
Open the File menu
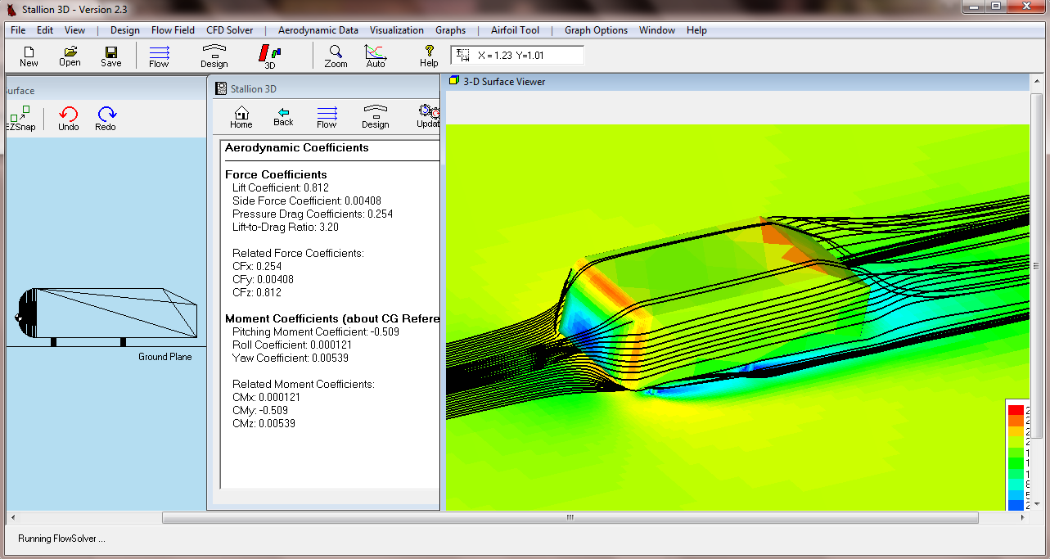[18, 30]
